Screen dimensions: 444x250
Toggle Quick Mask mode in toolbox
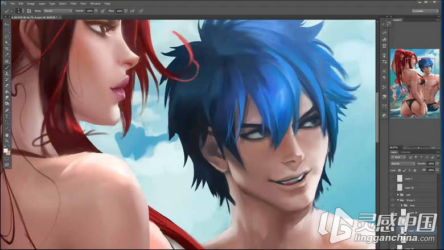7,158
